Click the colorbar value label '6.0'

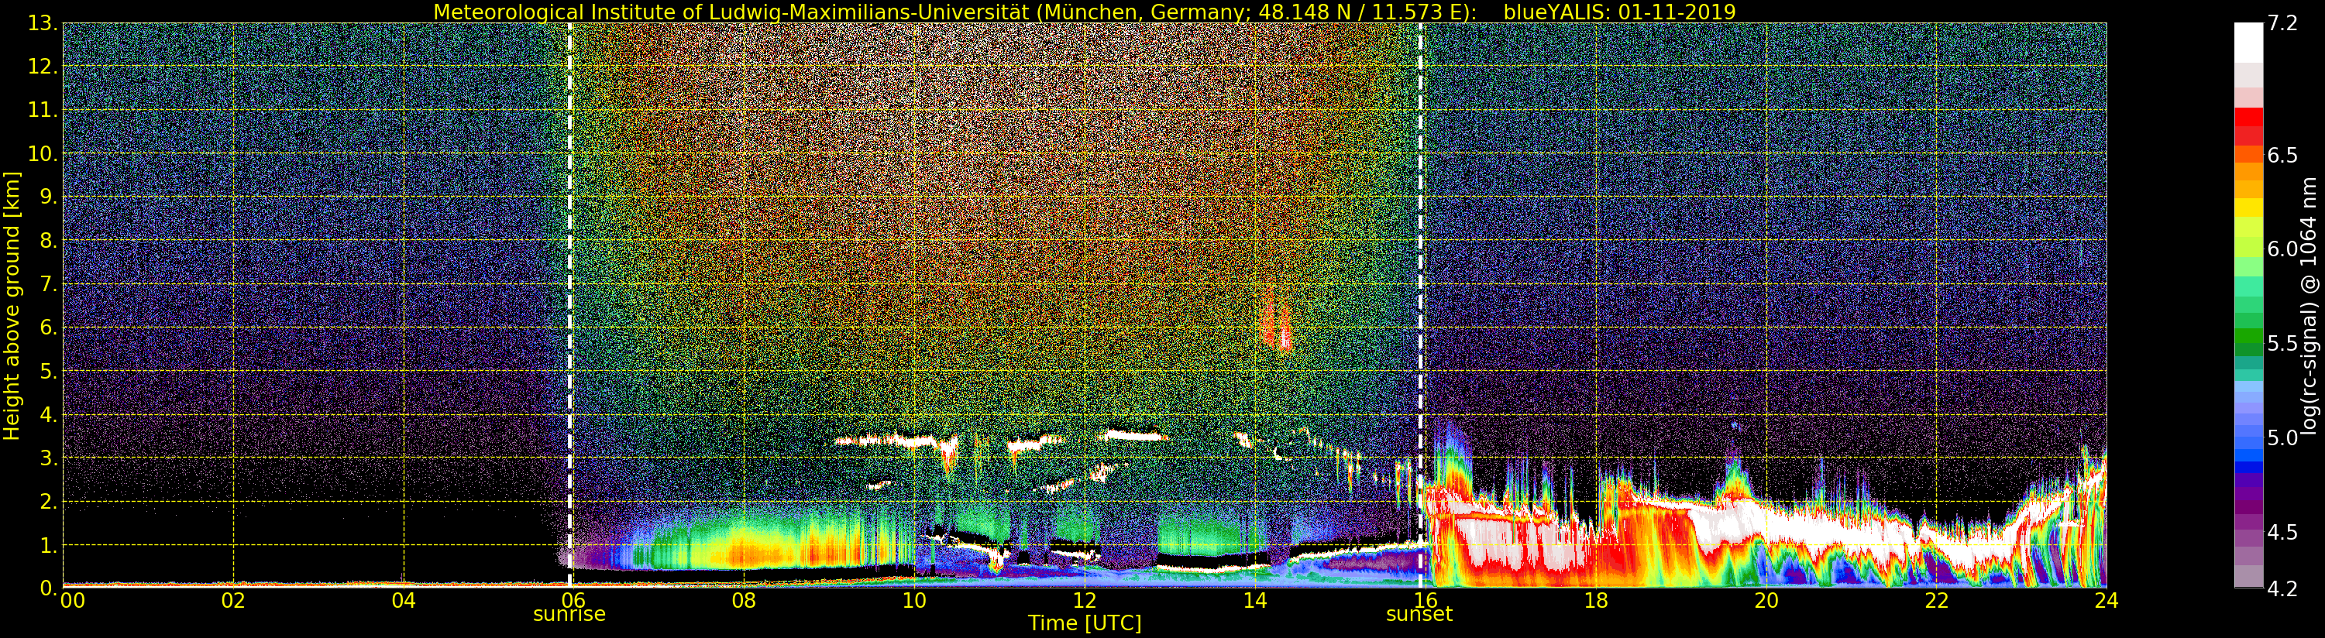(2282, 249)
